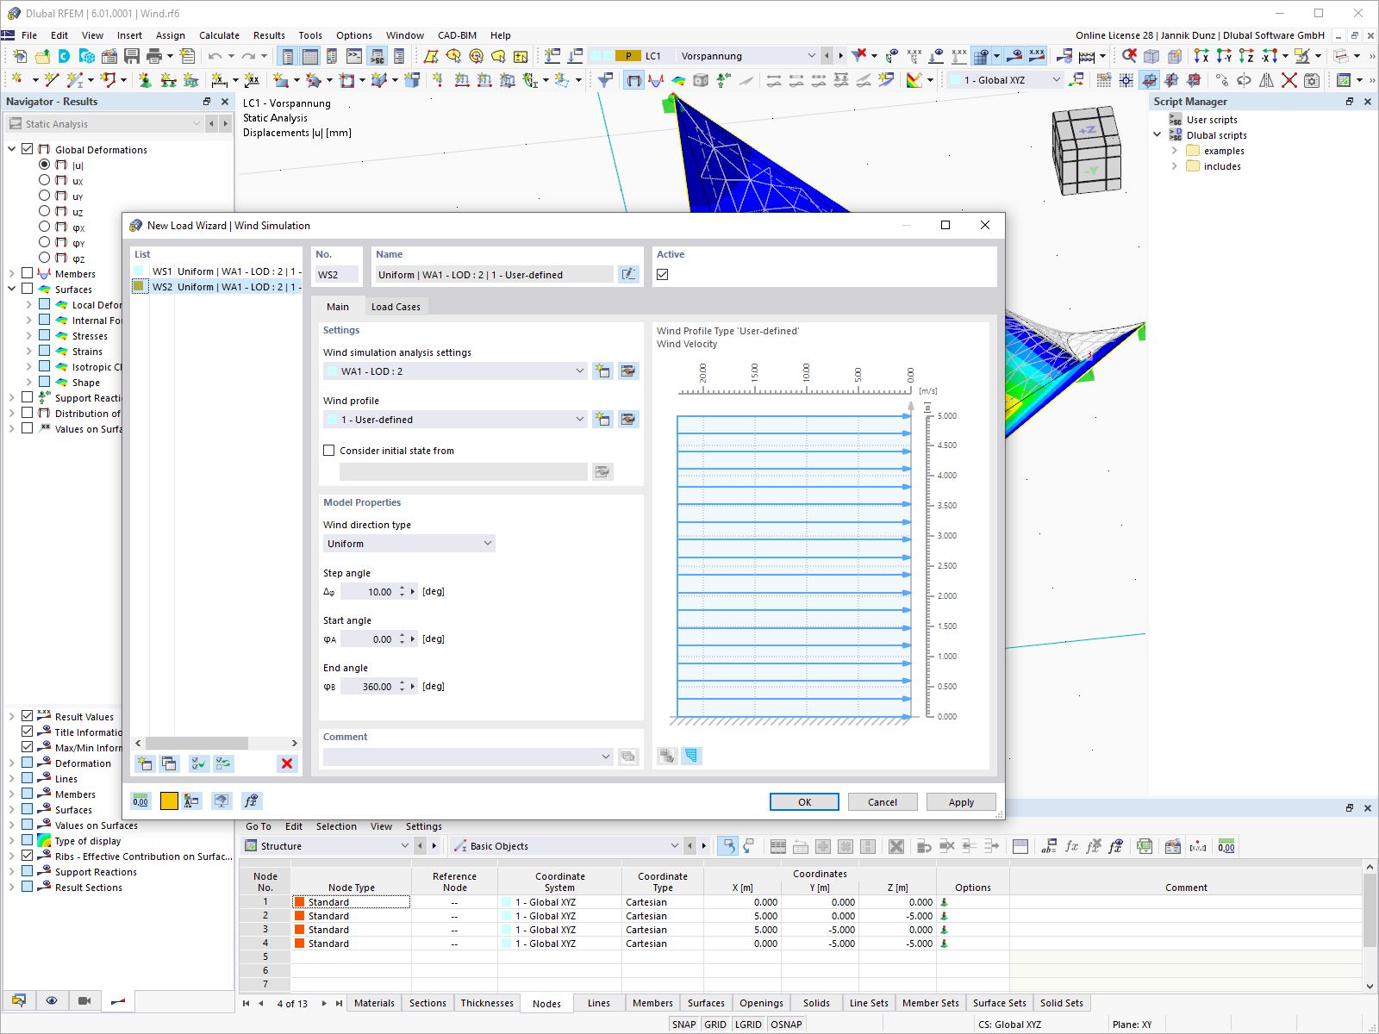Open the Wind simulation analysis settings dropdown

pos(579,371)
